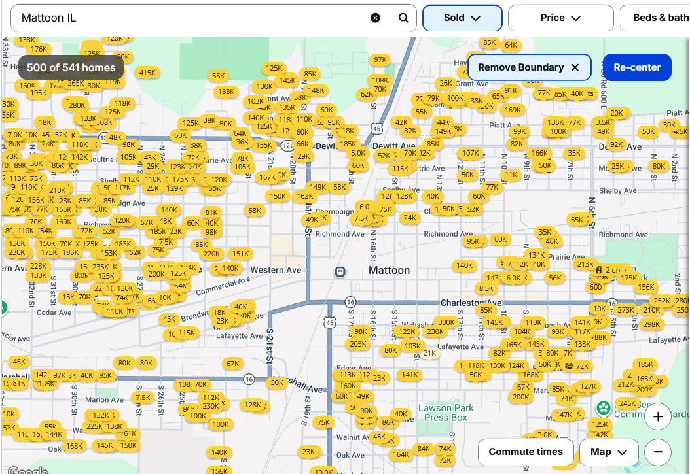Click the 151K price marker
Viewport: 690px width, 474px height.
(x=240, y=254)
